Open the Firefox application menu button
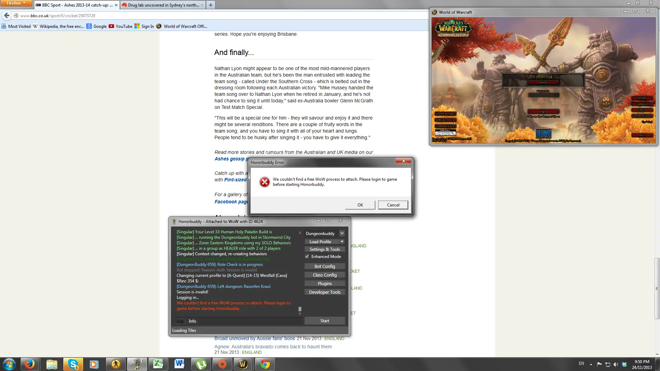 [x=16, y=3]
